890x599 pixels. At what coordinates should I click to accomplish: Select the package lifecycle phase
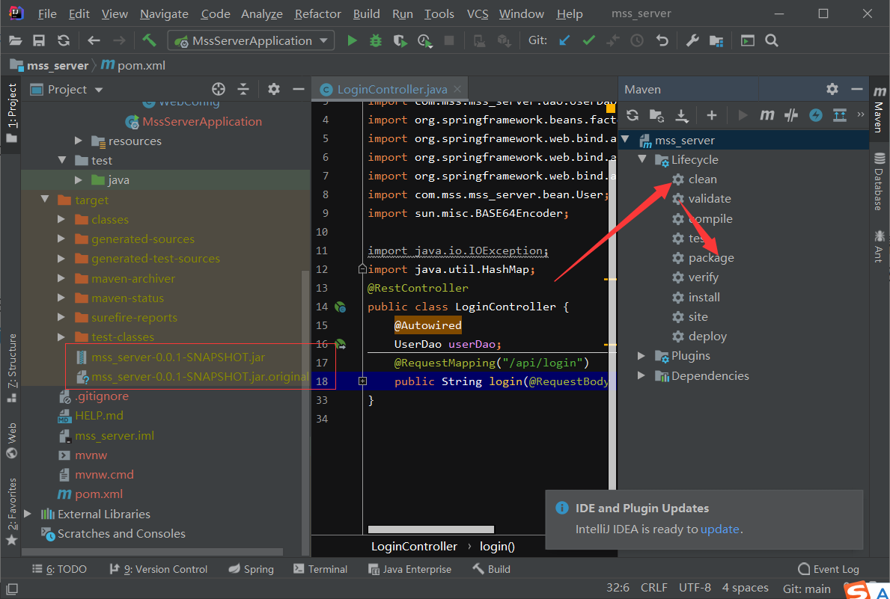(x=711, y=258)
